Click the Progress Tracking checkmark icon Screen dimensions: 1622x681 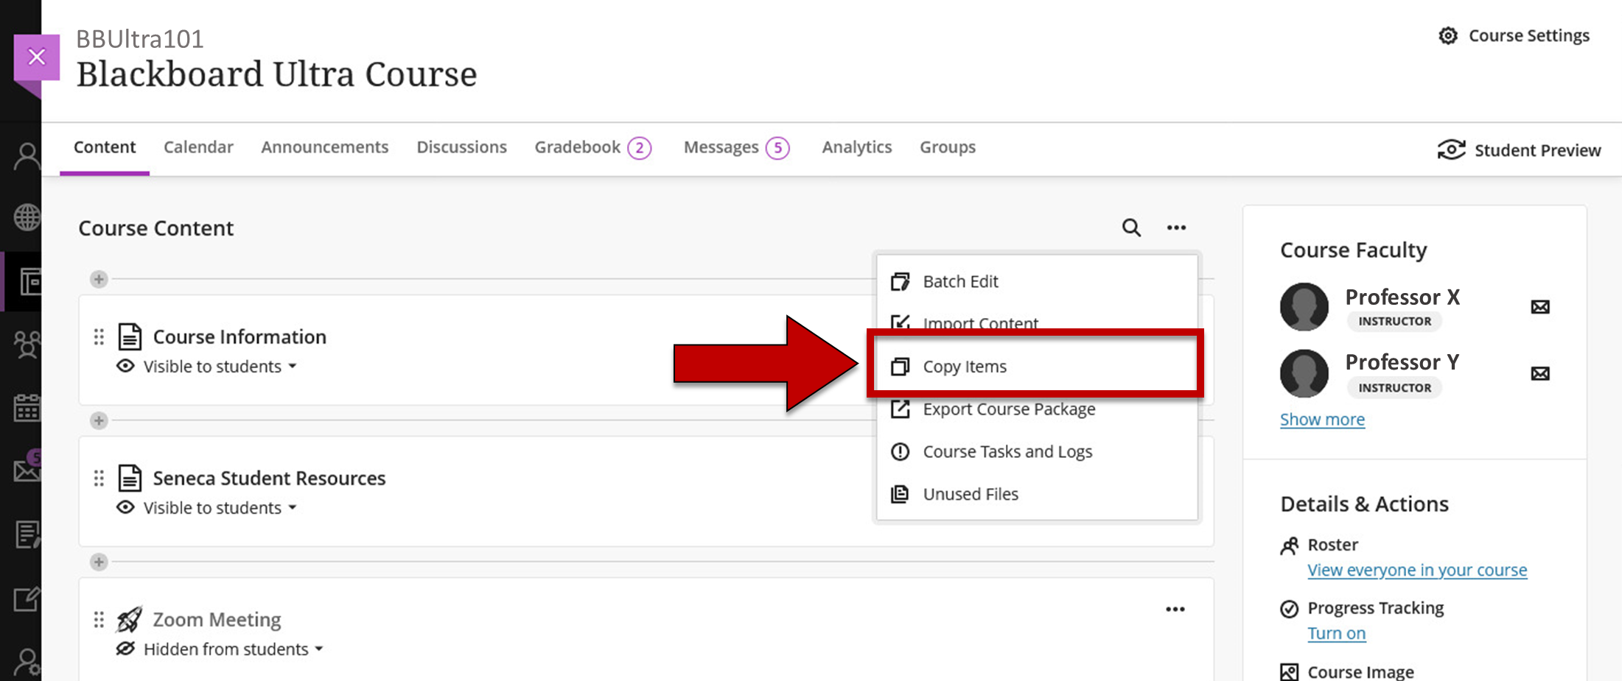(x=1289, y=609)
